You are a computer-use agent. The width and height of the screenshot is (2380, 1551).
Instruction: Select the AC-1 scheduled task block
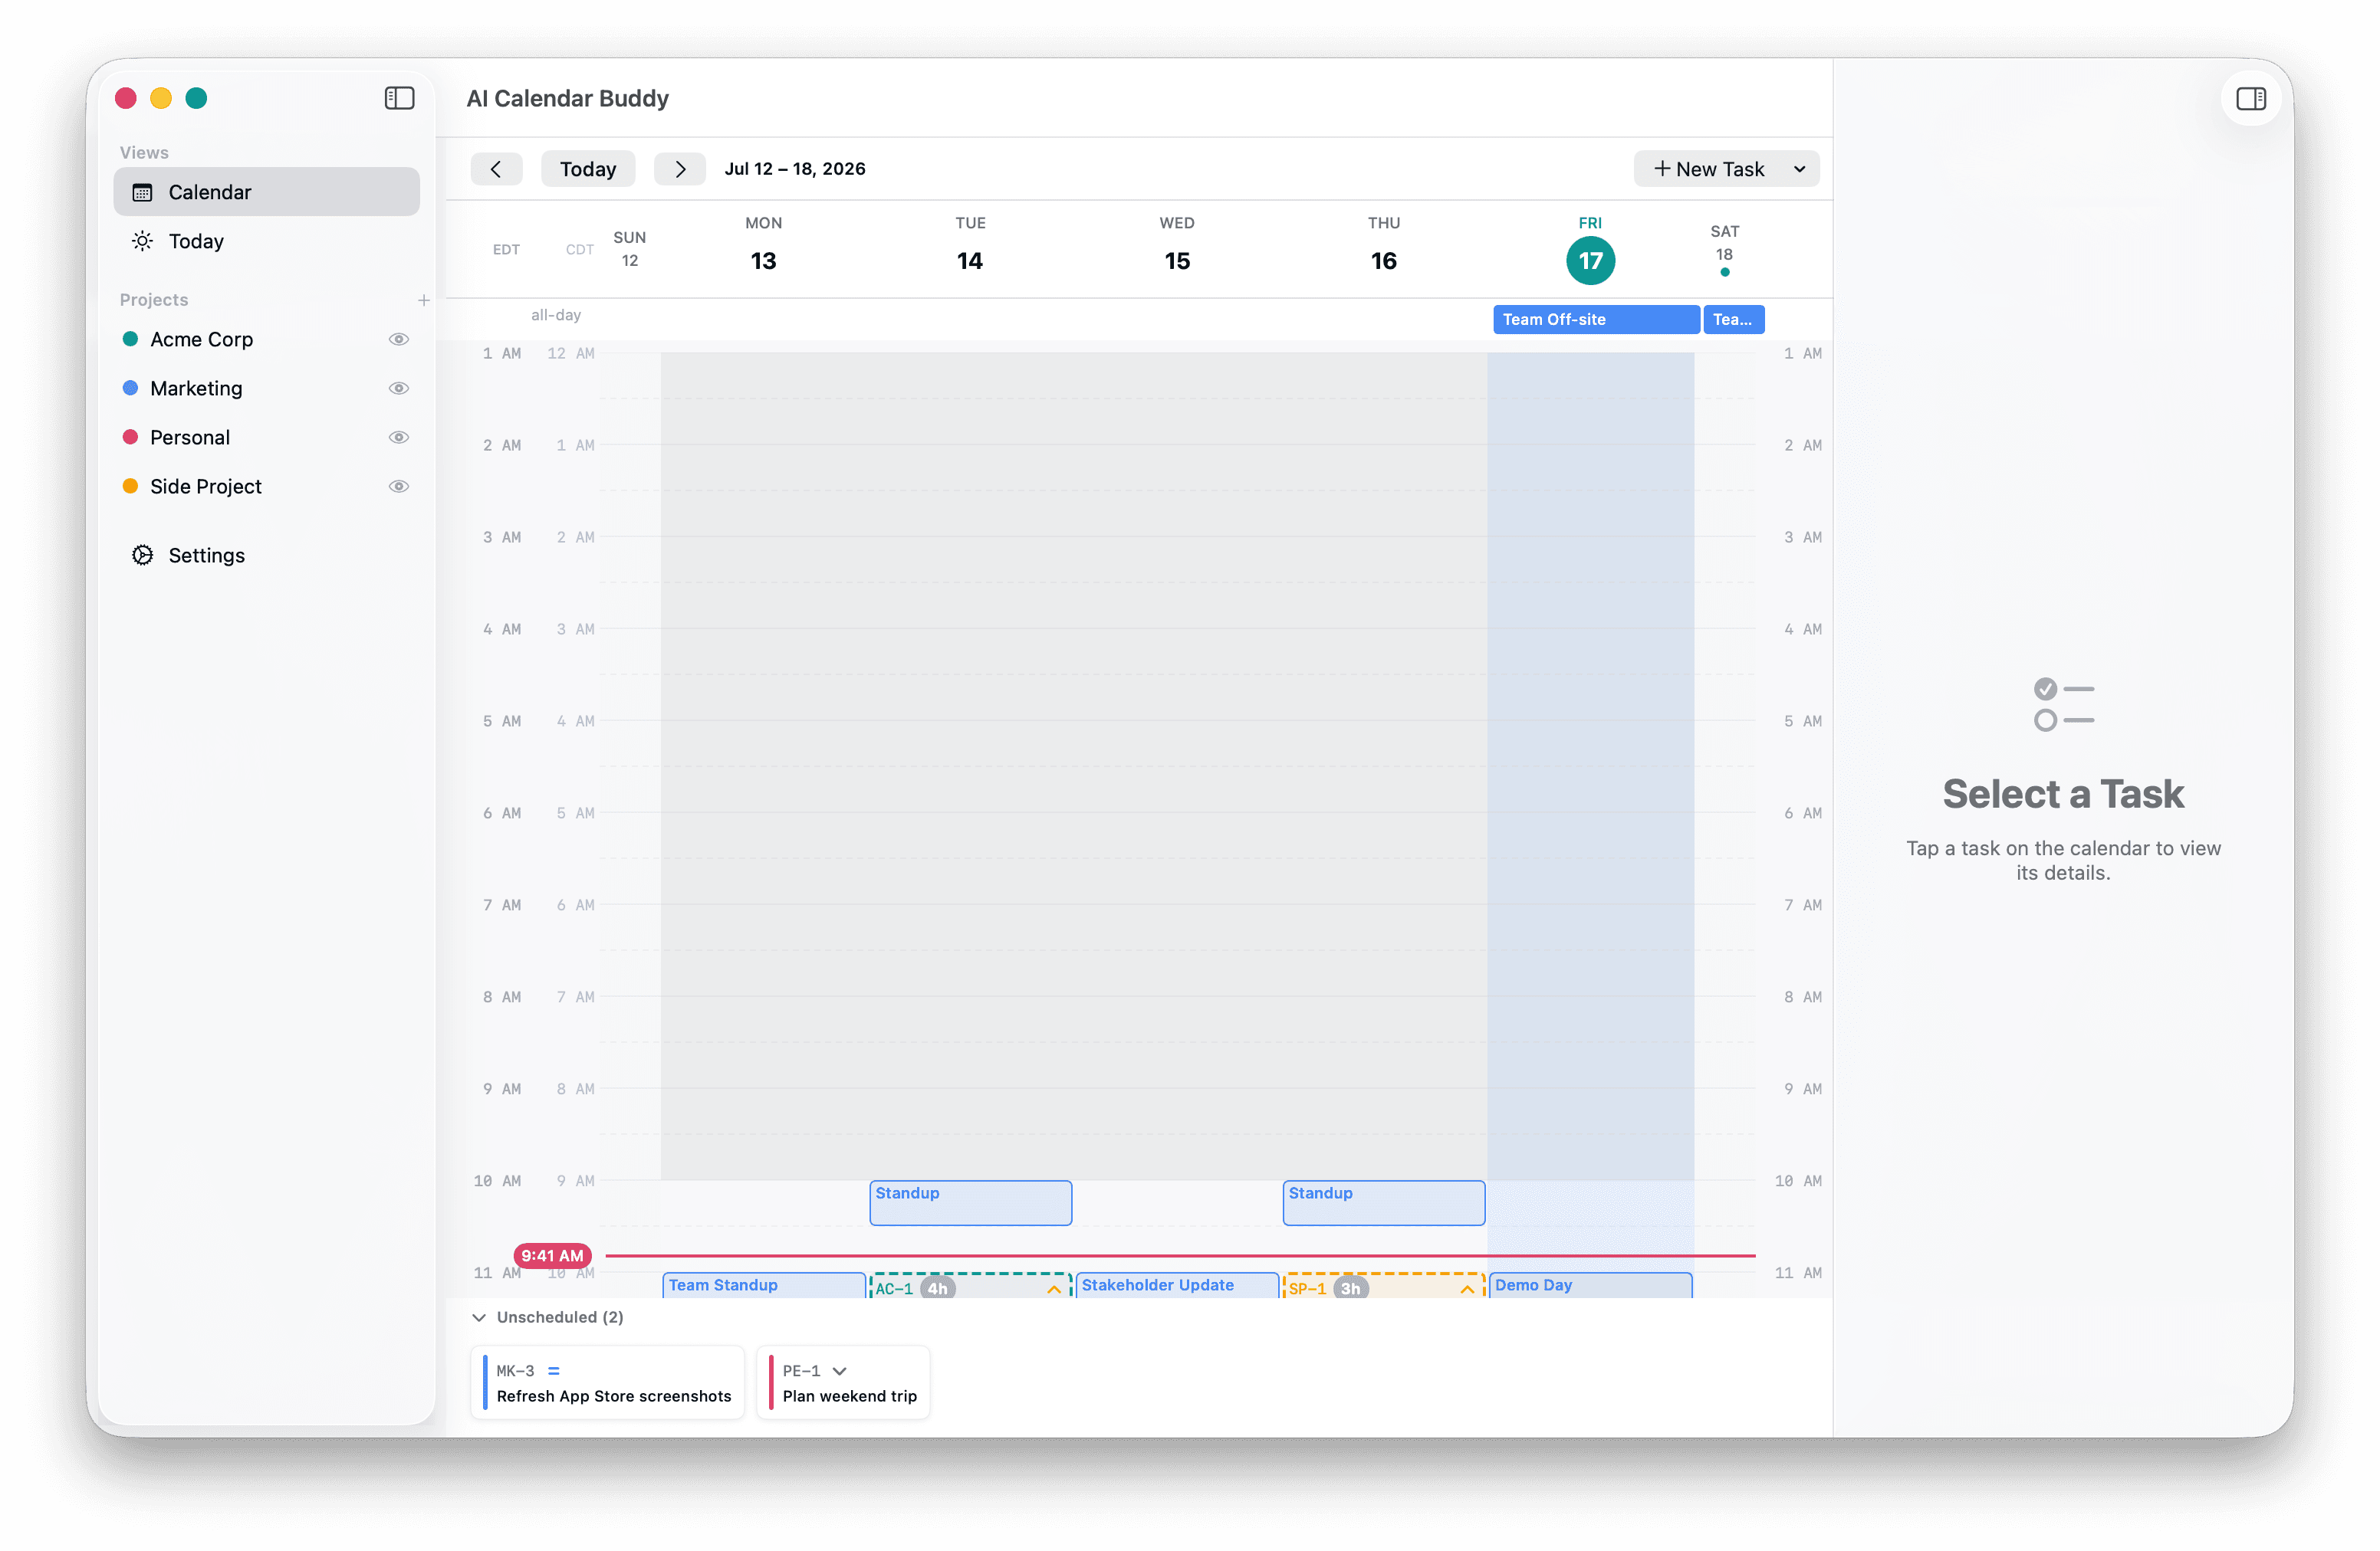pos(970,1285)
